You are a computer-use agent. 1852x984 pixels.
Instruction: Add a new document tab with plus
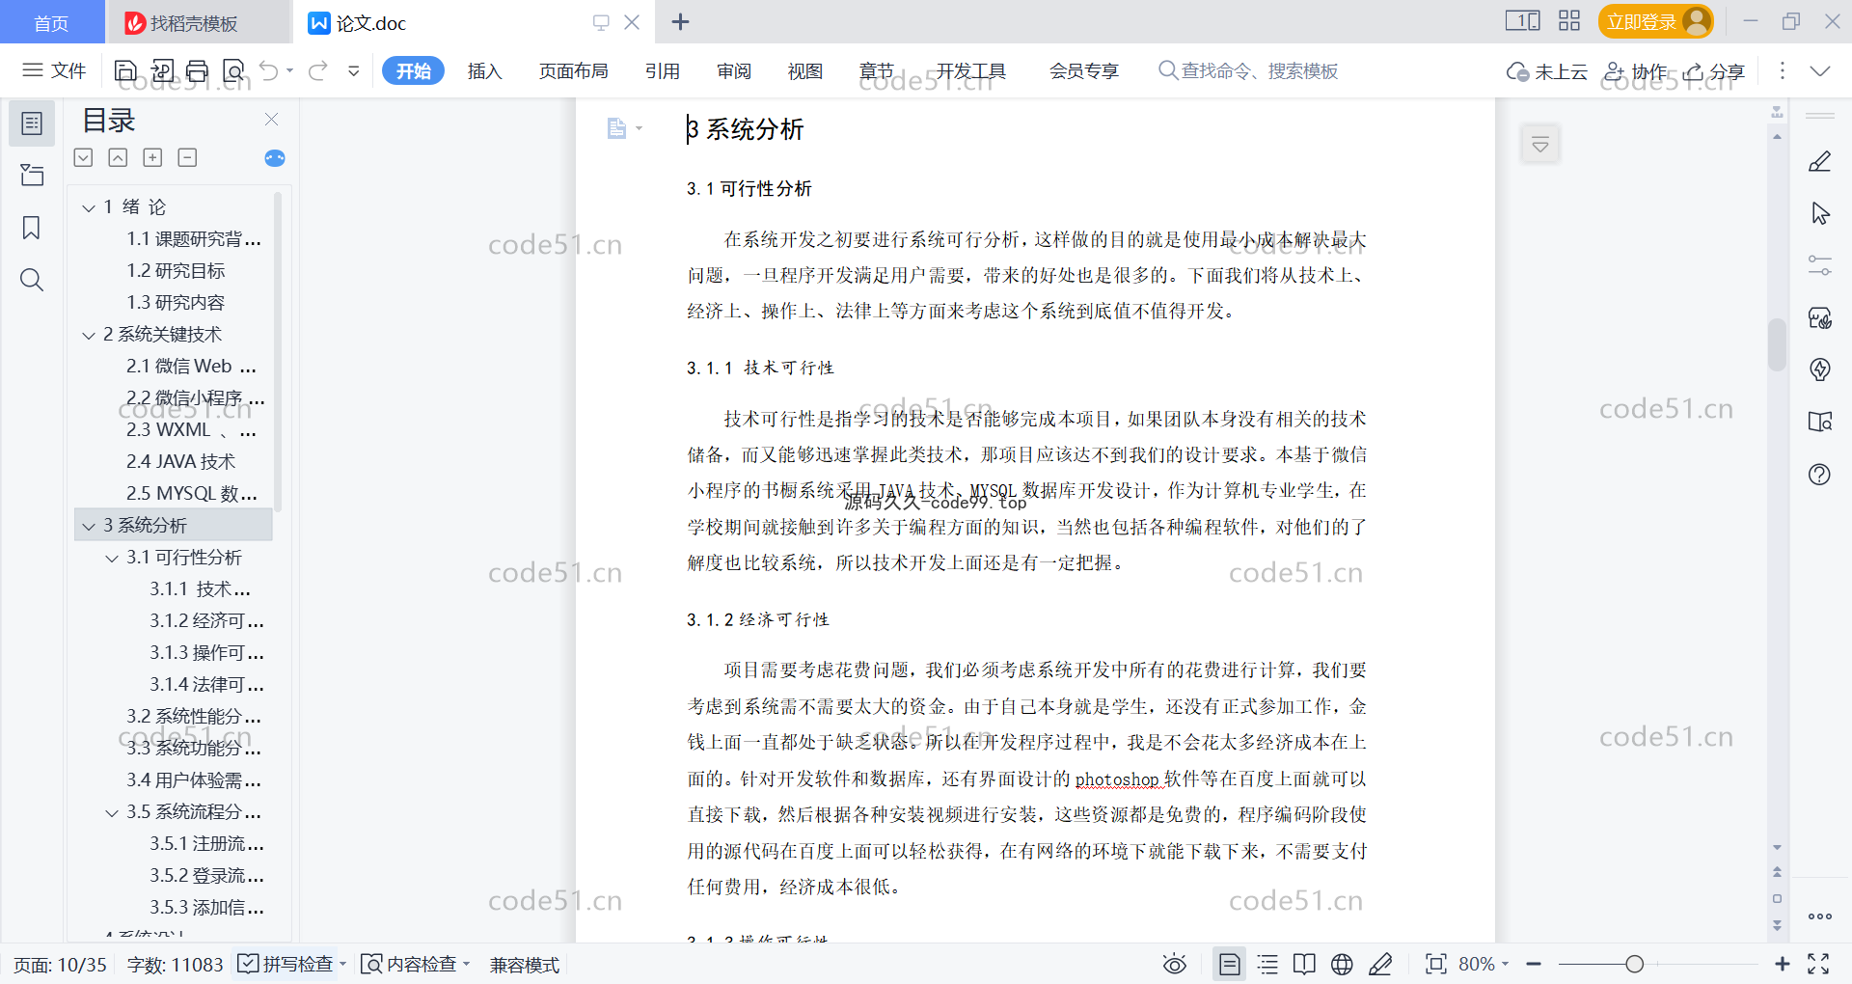[680, 21]
